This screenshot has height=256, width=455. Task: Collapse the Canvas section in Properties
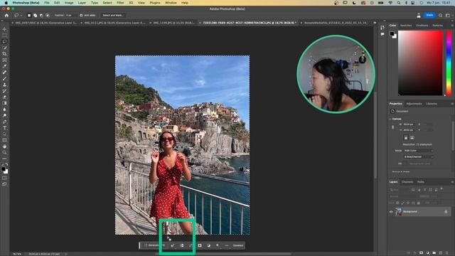pos(390,119)
